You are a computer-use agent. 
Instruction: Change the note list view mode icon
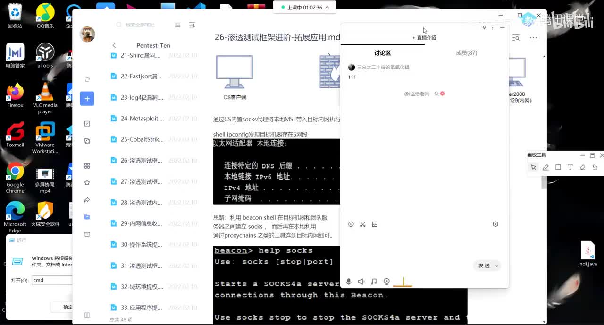tap(177, 25)
